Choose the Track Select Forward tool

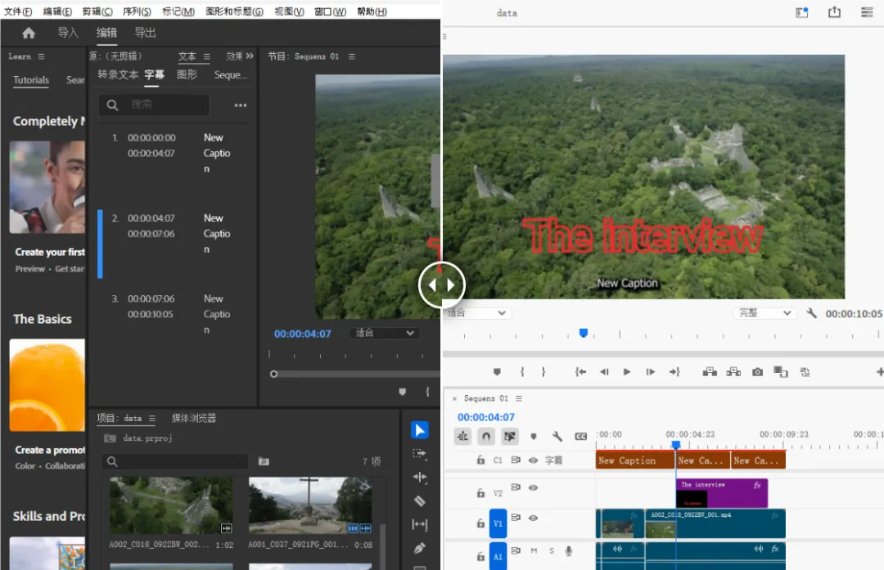point(419,453)
